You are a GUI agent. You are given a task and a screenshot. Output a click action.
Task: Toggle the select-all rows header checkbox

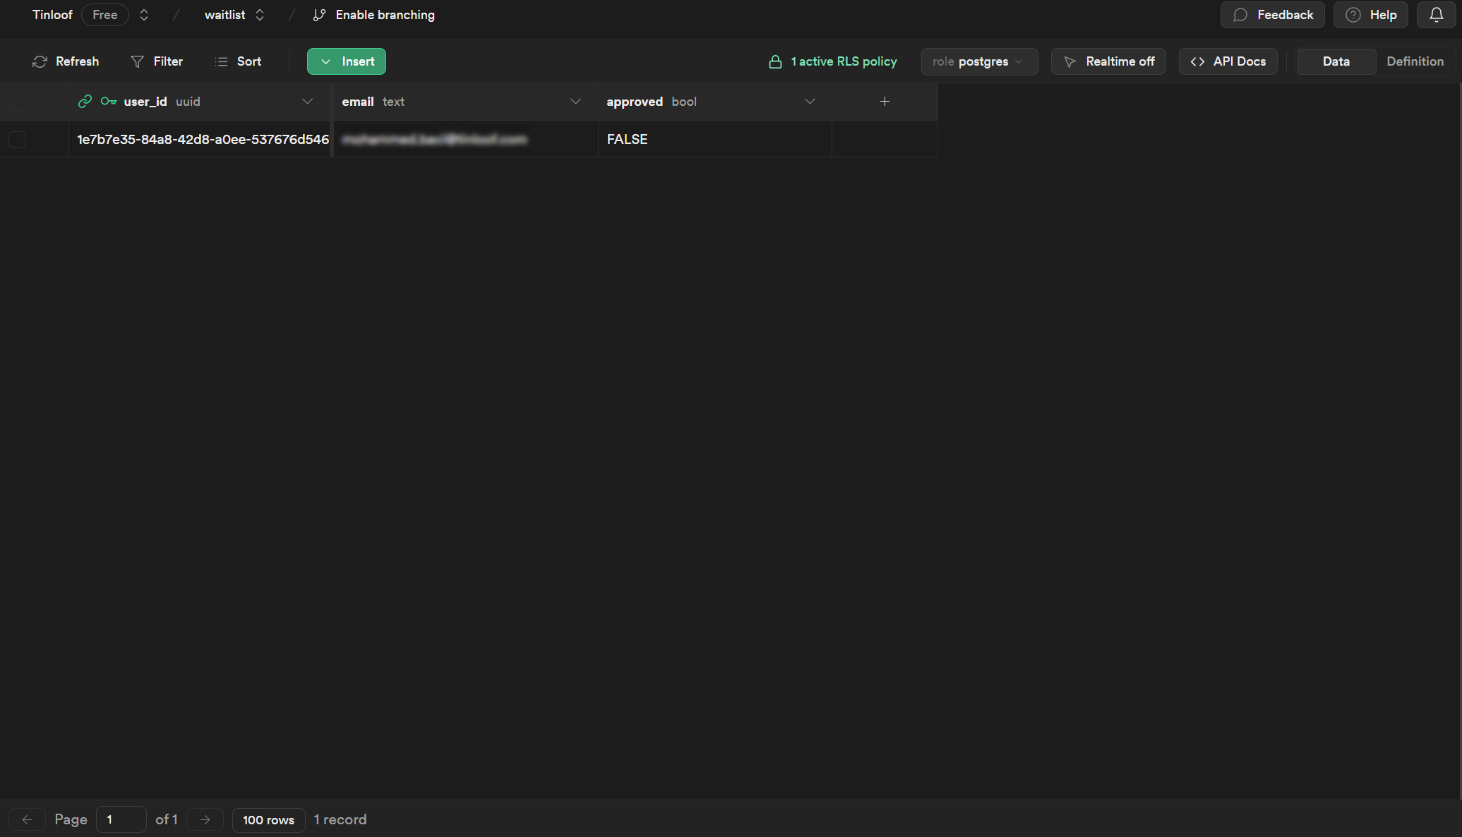(x=17, y=102)
